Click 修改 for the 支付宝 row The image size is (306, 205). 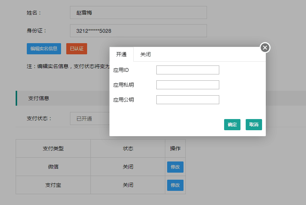pyautogui.click(x=175, y=185)
